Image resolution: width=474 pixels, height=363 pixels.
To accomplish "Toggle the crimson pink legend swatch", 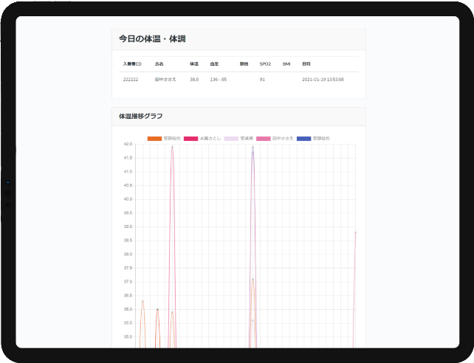I will point(190,138).
